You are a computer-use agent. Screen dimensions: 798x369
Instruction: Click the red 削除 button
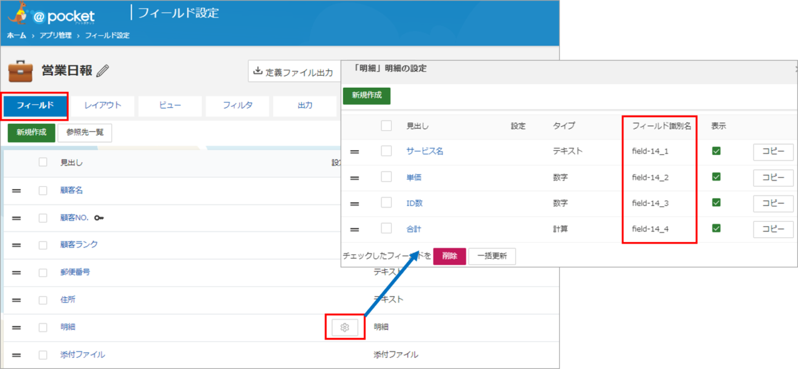[x=449, y=256]
